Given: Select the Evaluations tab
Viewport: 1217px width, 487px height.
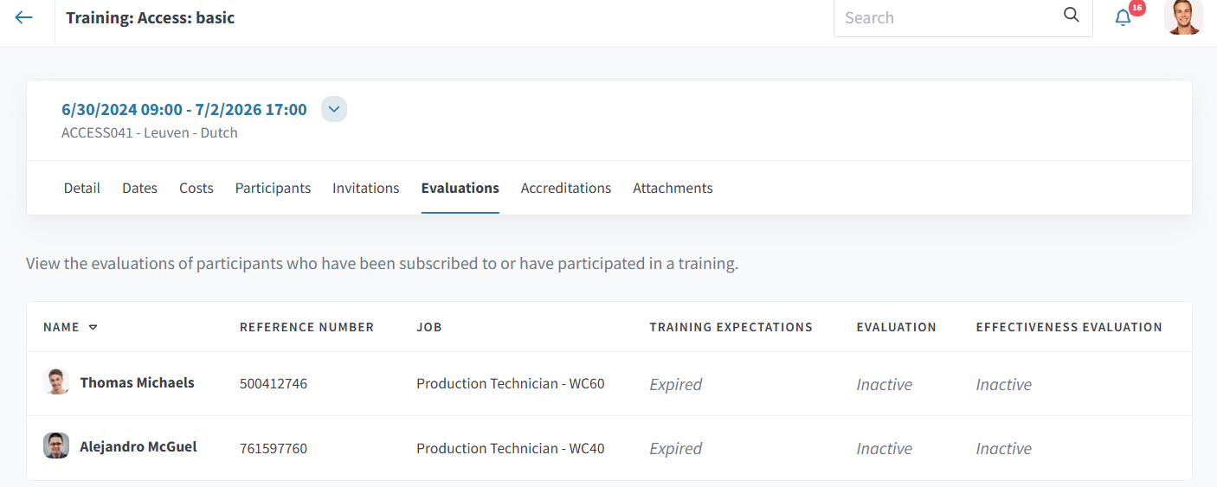Looking at the screenshot, I should pos(460,188).
